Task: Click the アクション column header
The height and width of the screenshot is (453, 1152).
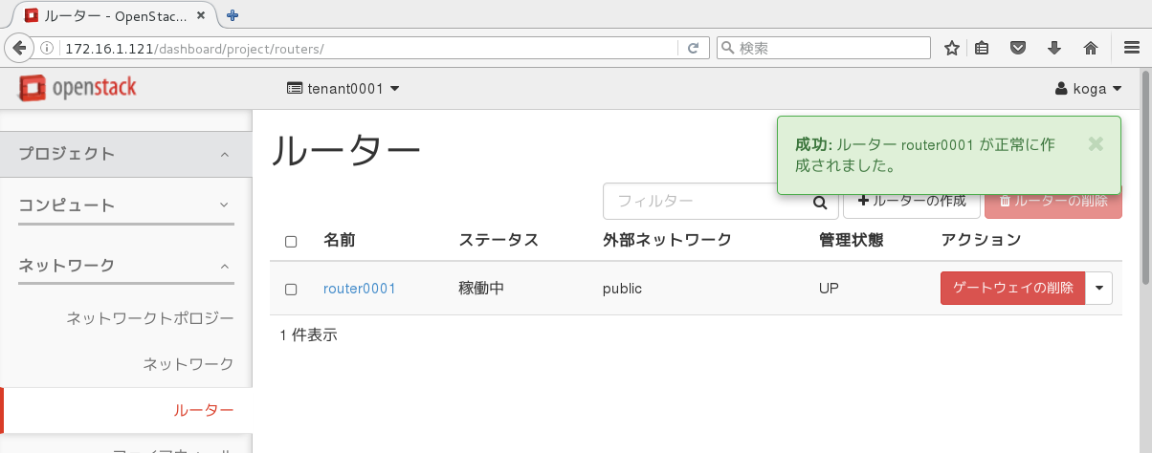Action: 982,240
